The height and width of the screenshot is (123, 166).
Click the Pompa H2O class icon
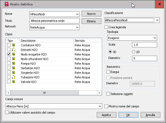coord(13,64)
